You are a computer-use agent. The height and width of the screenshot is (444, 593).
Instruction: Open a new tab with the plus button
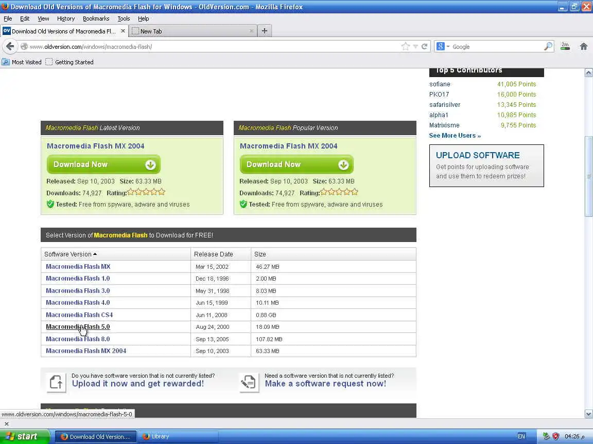[265, 31]
